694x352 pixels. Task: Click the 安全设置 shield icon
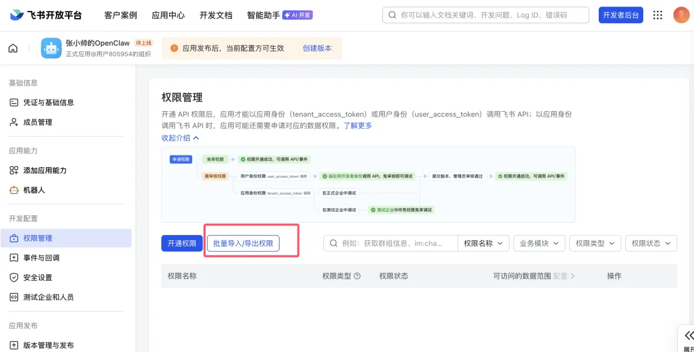(13, 277)
